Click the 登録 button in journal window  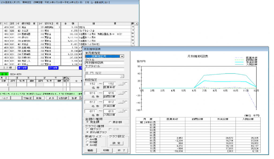pos(74,98)
